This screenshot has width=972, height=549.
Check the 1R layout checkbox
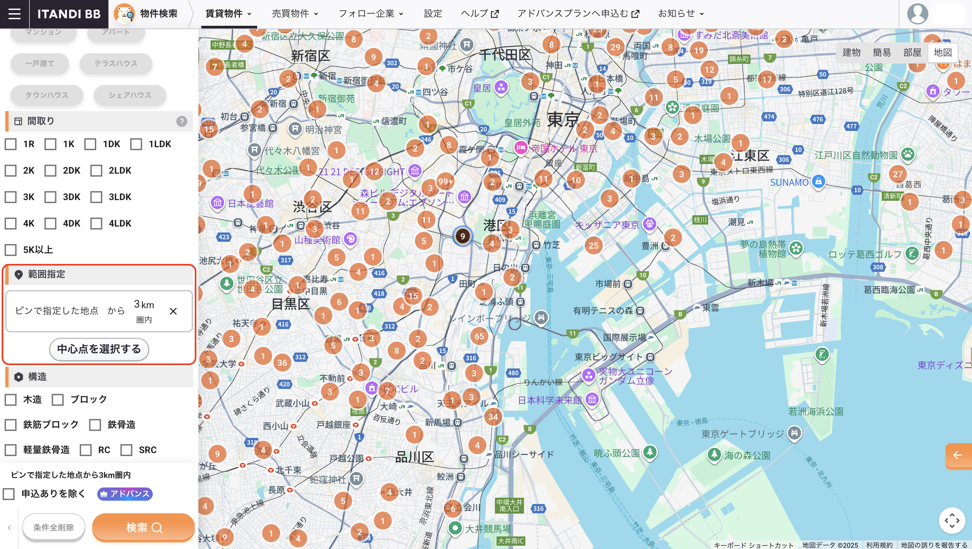(11, 144)
